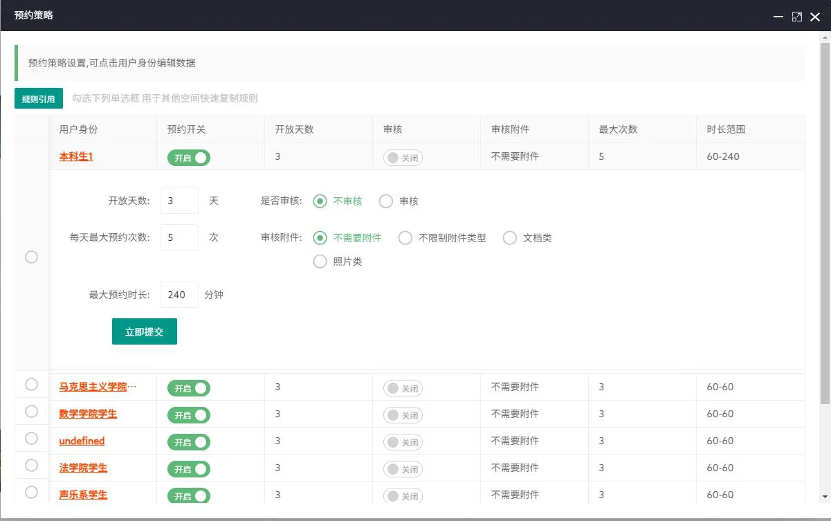Open the 本科生1 user identity link
This screenshot has width=831, height=521.
(76, 156)
